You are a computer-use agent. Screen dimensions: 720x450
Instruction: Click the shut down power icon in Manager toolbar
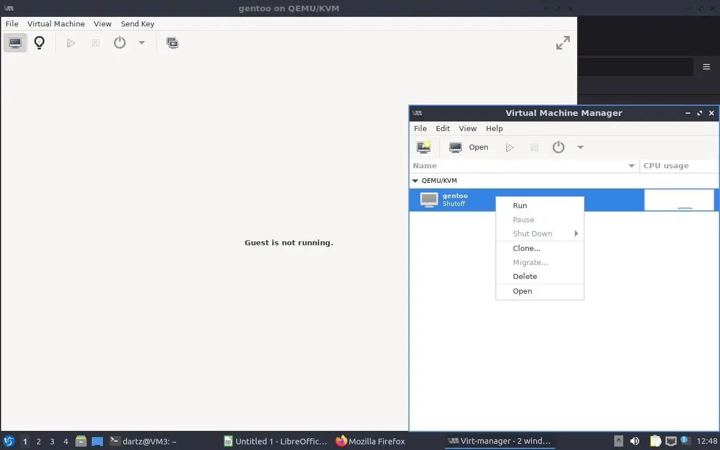pos(559,147)
